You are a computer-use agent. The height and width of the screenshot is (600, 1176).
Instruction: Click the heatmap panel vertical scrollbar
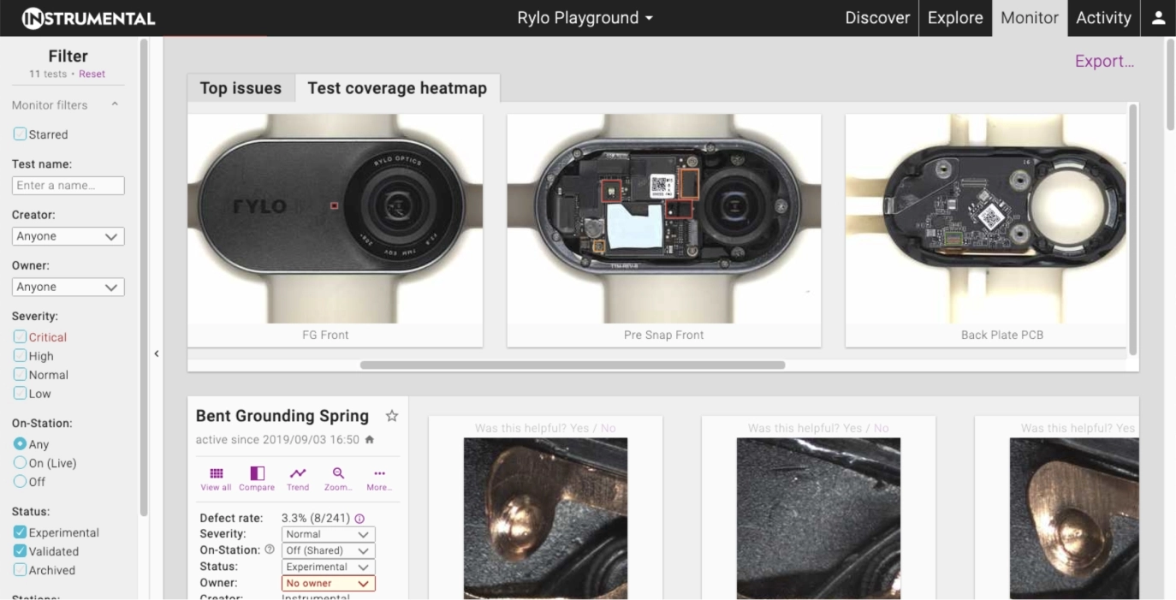(1133, 229)
